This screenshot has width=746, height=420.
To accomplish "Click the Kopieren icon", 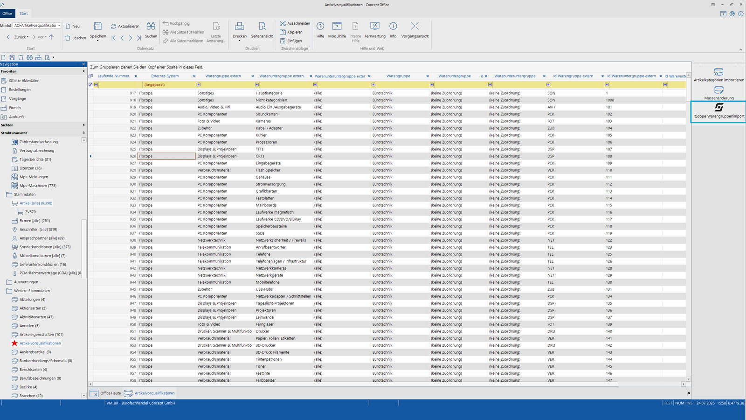I will (x=283, y=32).
